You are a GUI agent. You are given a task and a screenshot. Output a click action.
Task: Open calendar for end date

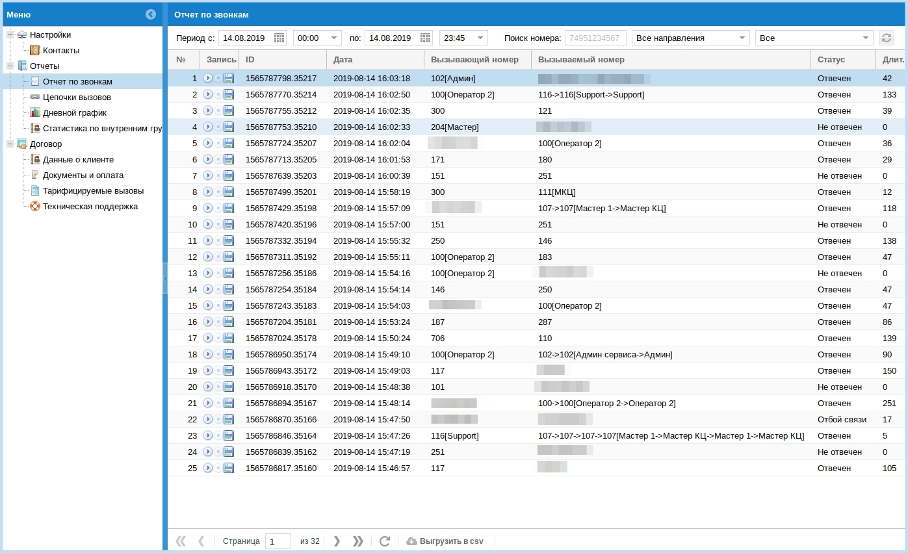click(426, 38)
